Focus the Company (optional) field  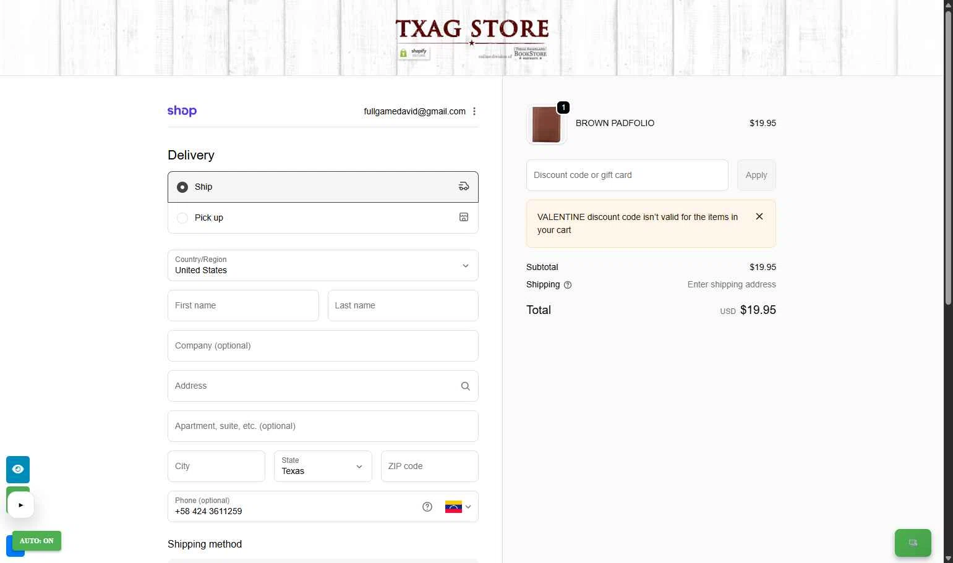pos(323,345)
